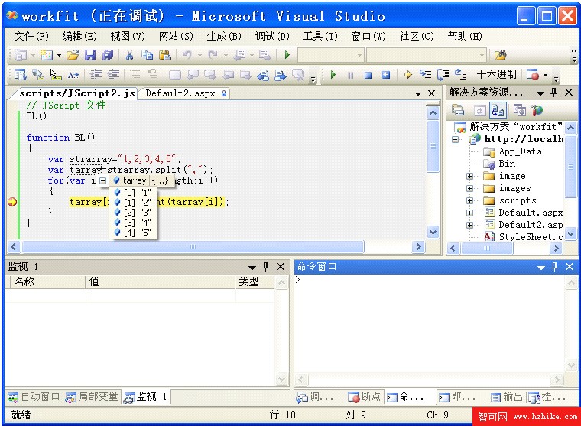Click the Pause (Break All) debug icon
This screenshot has width=581, height=426.
pyautogui.click(x=350, y=75)
